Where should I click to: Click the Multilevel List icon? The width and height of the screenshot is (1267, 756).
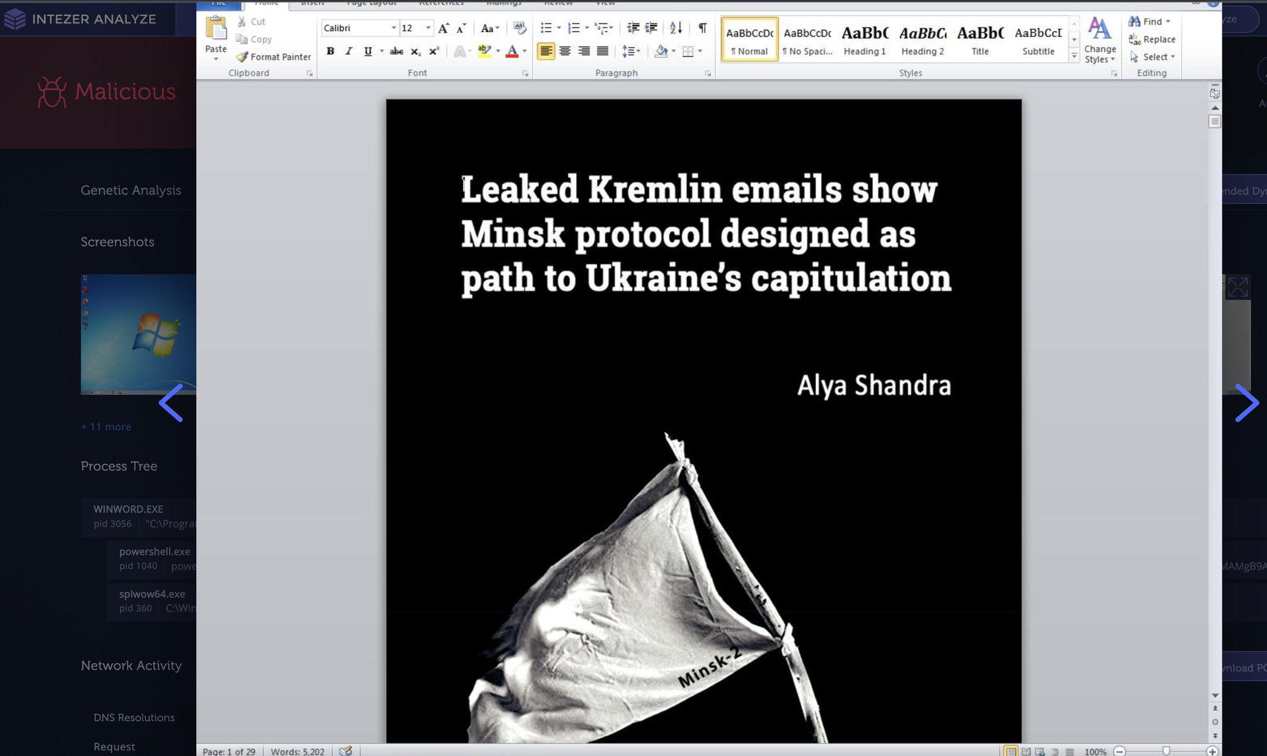click(x=601, y=28)
